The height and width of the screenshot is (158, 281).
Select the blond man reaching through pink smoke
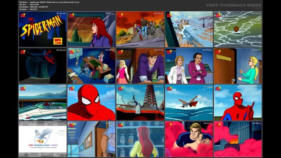click(x=189, y=139)
